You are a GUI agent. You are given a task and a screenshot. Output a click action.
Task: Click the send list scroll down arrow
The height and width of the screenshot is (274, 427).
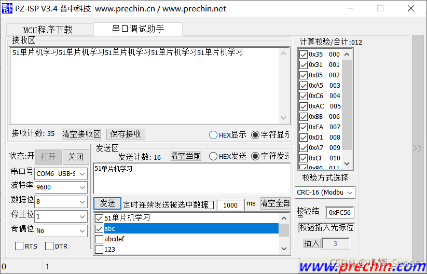tap(284, 249)
